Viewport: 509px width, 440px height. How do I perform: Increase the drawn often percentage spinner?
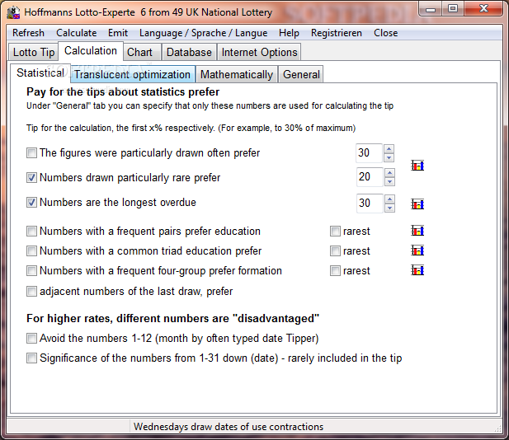[389, 148]
